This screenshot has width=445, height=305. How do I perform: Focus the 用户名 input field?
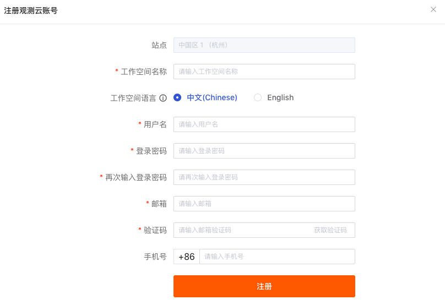(264, 124)
